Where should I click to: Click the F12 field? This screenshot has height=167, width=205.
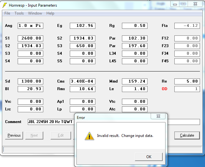[187, 38]
